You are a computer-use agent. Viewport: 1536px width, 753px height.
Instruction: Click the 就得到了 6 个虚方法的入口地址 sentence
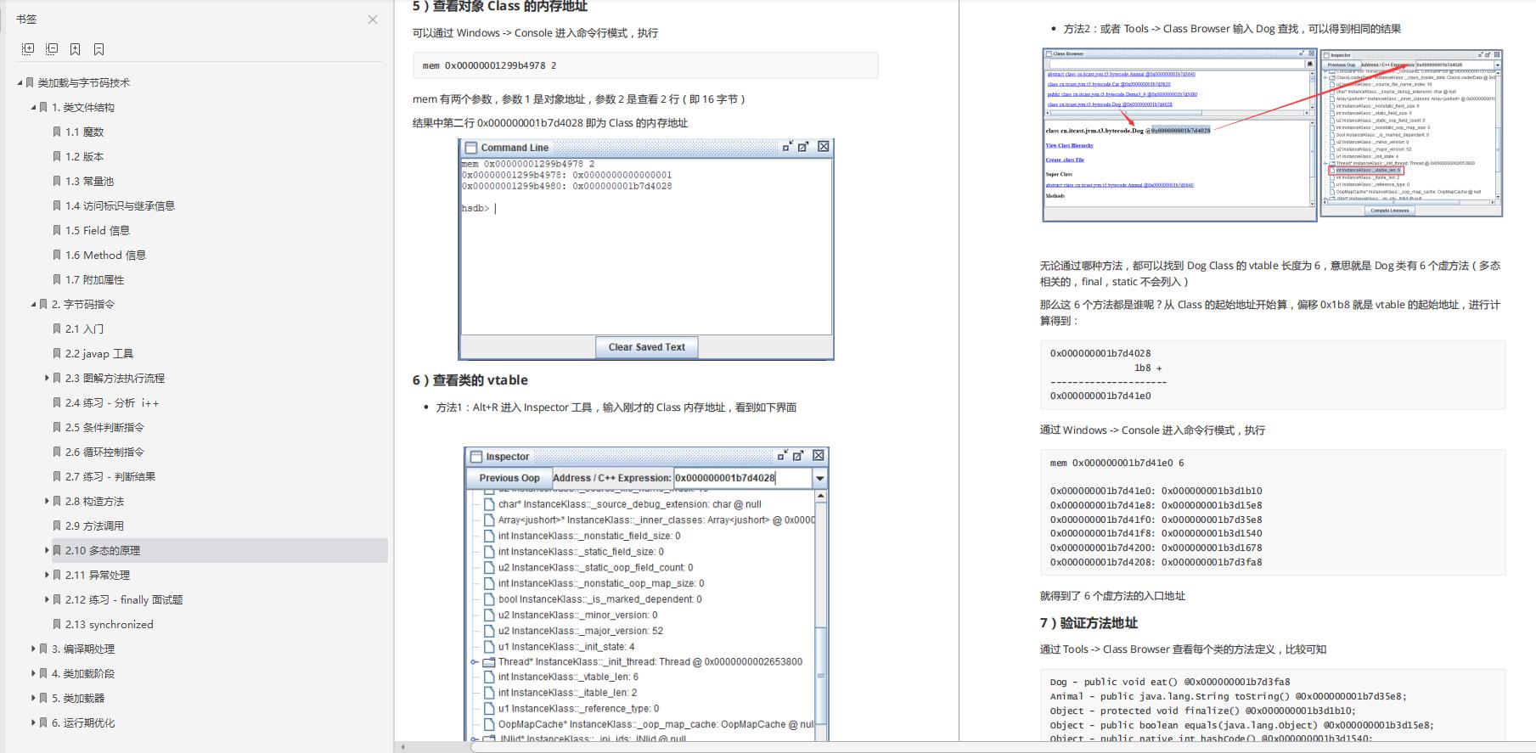point(1112,596)
